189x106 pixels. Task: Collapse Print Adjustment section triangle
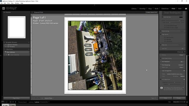184,79
